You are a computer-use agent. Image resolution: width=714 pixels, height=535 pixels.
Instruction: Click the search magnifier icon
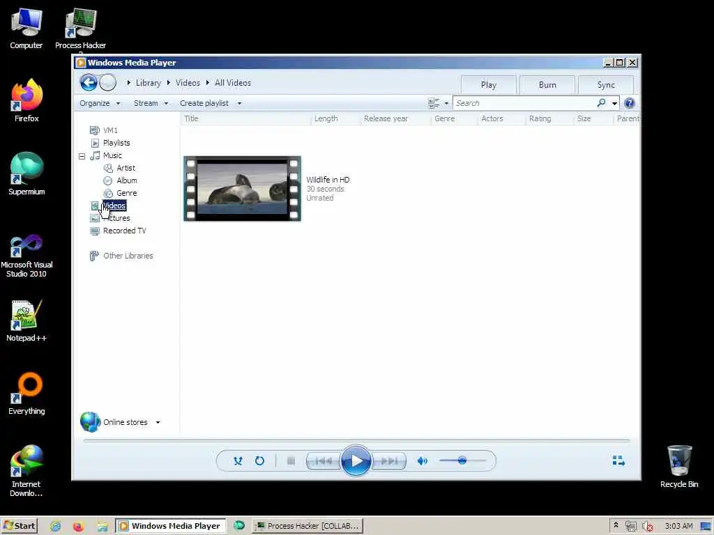tap(602, 103)
